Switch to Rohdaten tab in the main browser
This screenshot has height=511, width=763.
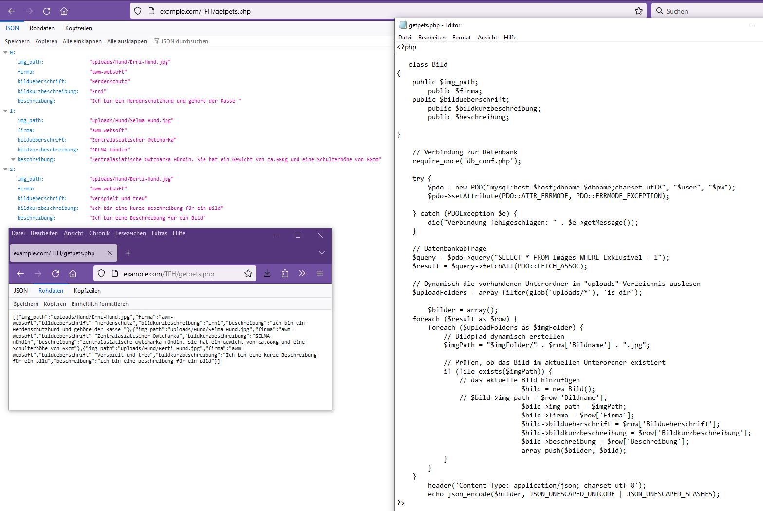pyautogui.click(x=42, y=28)
